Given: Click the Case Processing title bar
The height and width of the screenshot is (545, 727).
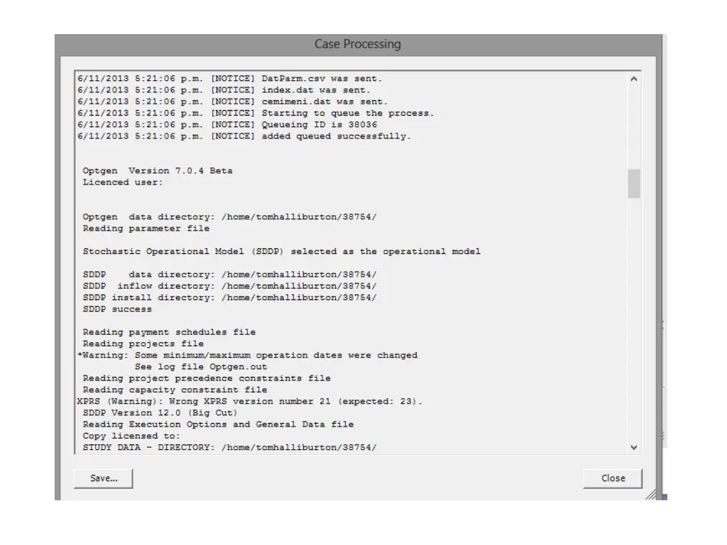Looking at the screenshot, I should [358, 45].
